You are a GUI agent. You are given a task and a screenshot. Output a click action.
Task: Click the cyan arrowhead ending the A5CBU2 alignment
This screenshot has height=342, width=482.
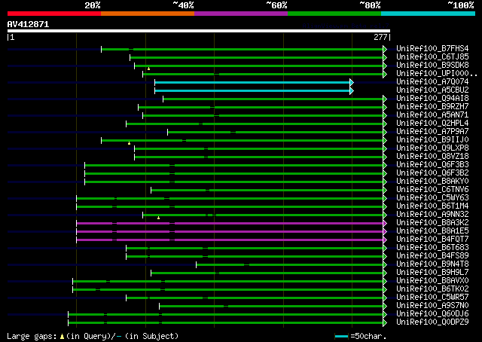[352, 90]
